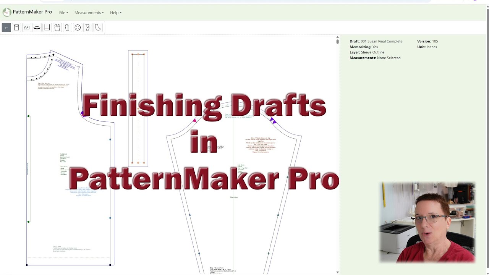
Task: Select the waistband belt tool icon
Action: click(x=37, y=27)
